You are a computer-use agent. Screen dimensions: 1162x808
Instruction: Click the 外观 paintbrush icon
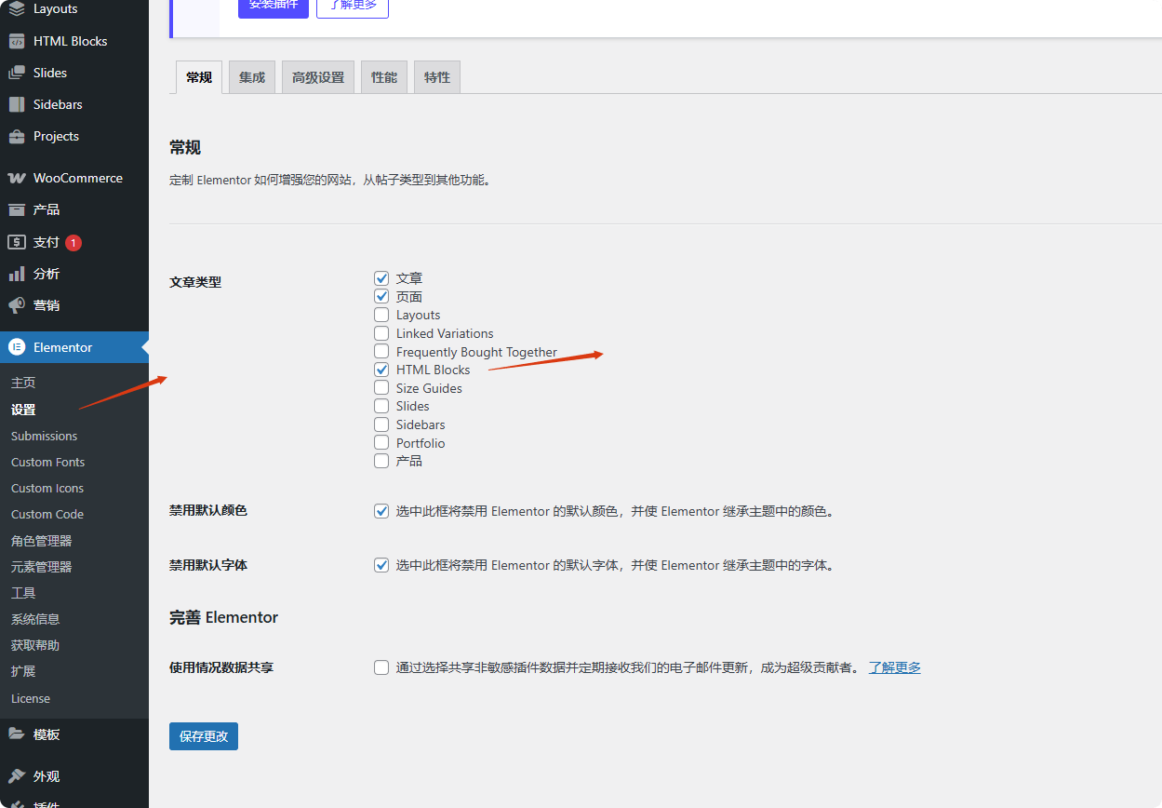pos(17,775)
